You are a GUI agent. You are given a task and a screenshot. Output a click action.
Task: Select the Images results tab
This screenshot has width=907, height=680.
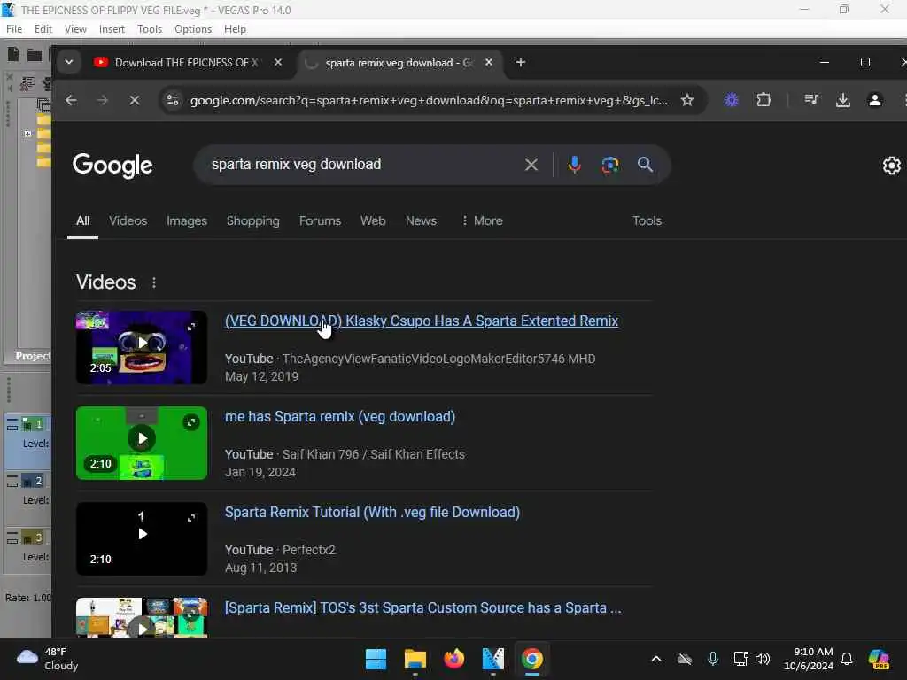187,220
